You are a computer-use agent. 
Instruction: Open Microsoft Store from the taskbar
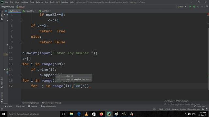pyautogui.click(x=94, y=114)
